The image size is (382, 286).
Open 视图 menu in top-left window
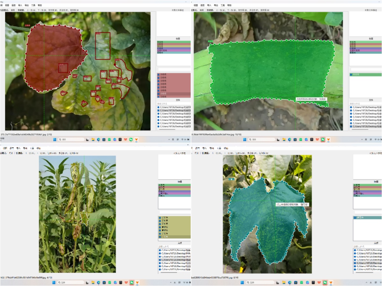click(x=7, y=5)
